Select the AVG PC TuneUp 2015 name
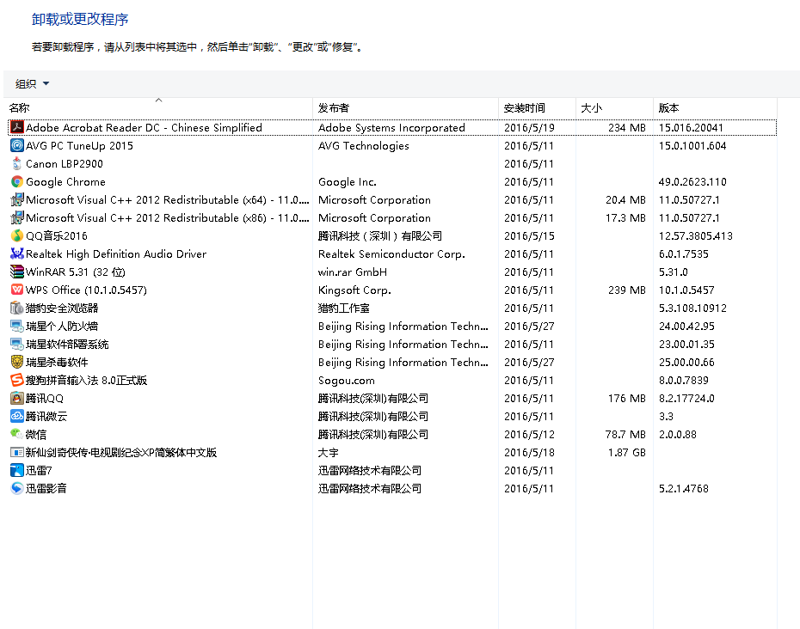Image resolution: width=800 pixels, height=629 pixels. pos(79,146)
